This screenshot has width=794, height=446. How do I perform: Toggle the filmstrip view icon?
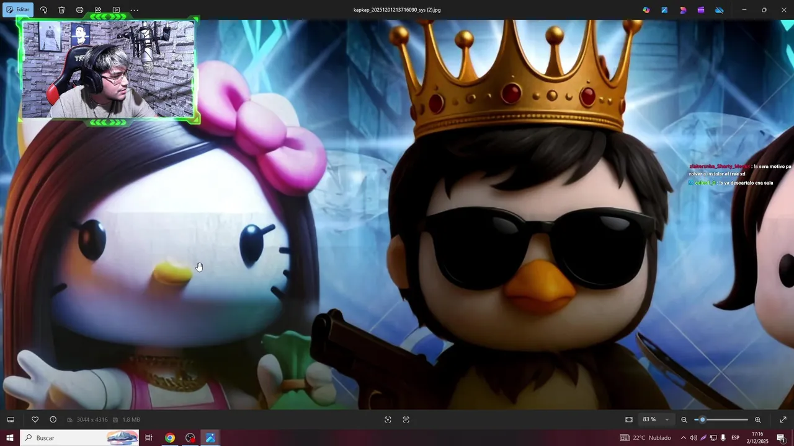click(11, 419)
